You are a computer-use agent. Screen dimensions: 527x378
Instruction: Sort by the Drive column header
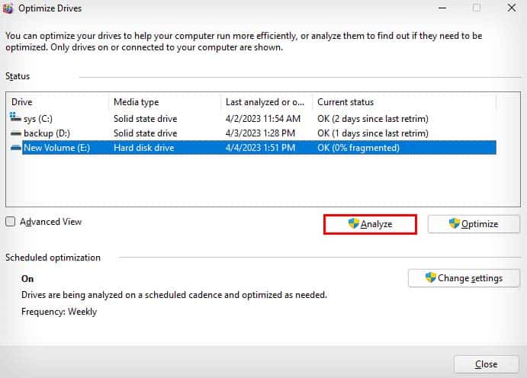pyautogui.click(x=57, y=102)
